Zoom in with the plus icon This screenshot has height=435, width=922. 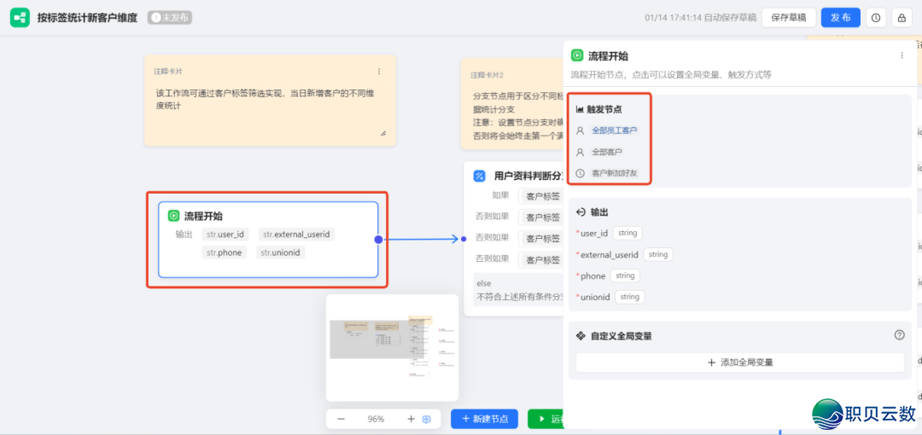coord(411,419)
